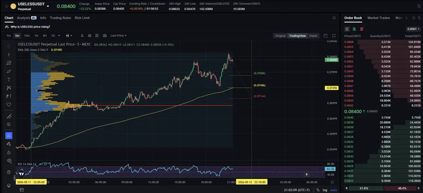Select the 5m timeframe
Screen dimensions: 423x193
[17, 36]
